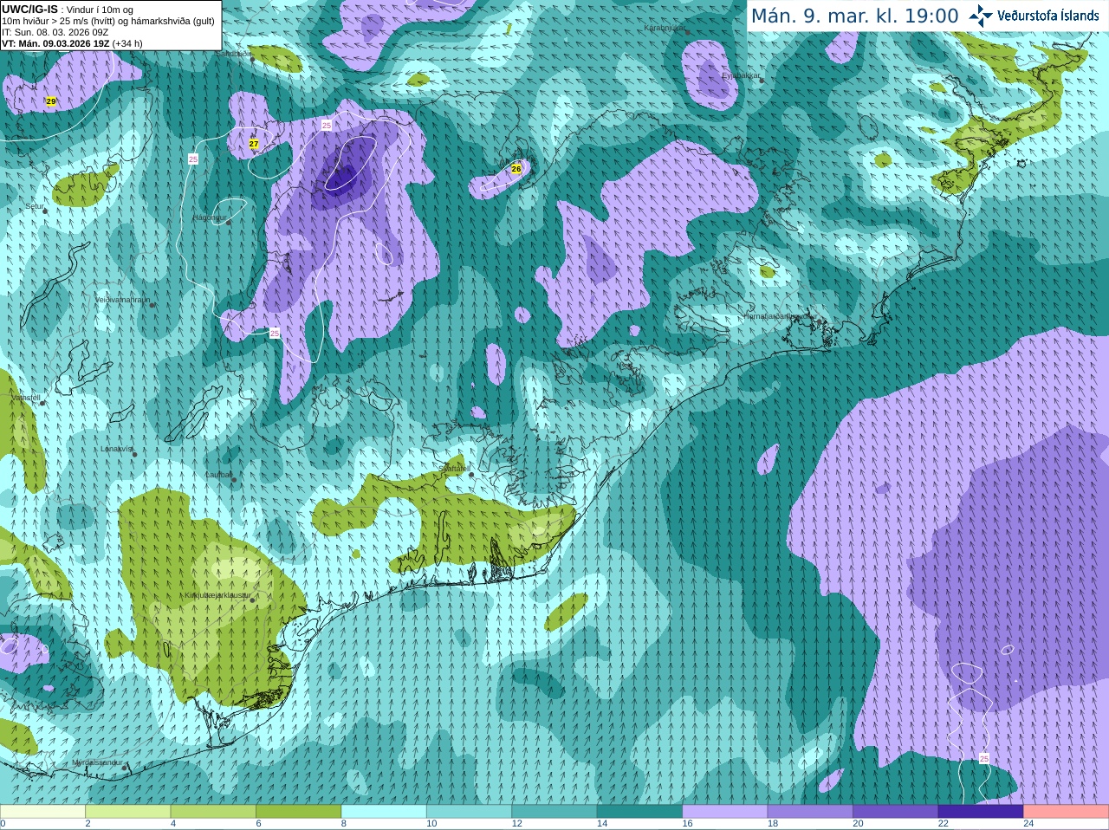This screenshot has width=1109, height=830.
Task: Click the 'VT: Mán. 09.03.2026 19Z' line
Action: click(x=73, y=43)
